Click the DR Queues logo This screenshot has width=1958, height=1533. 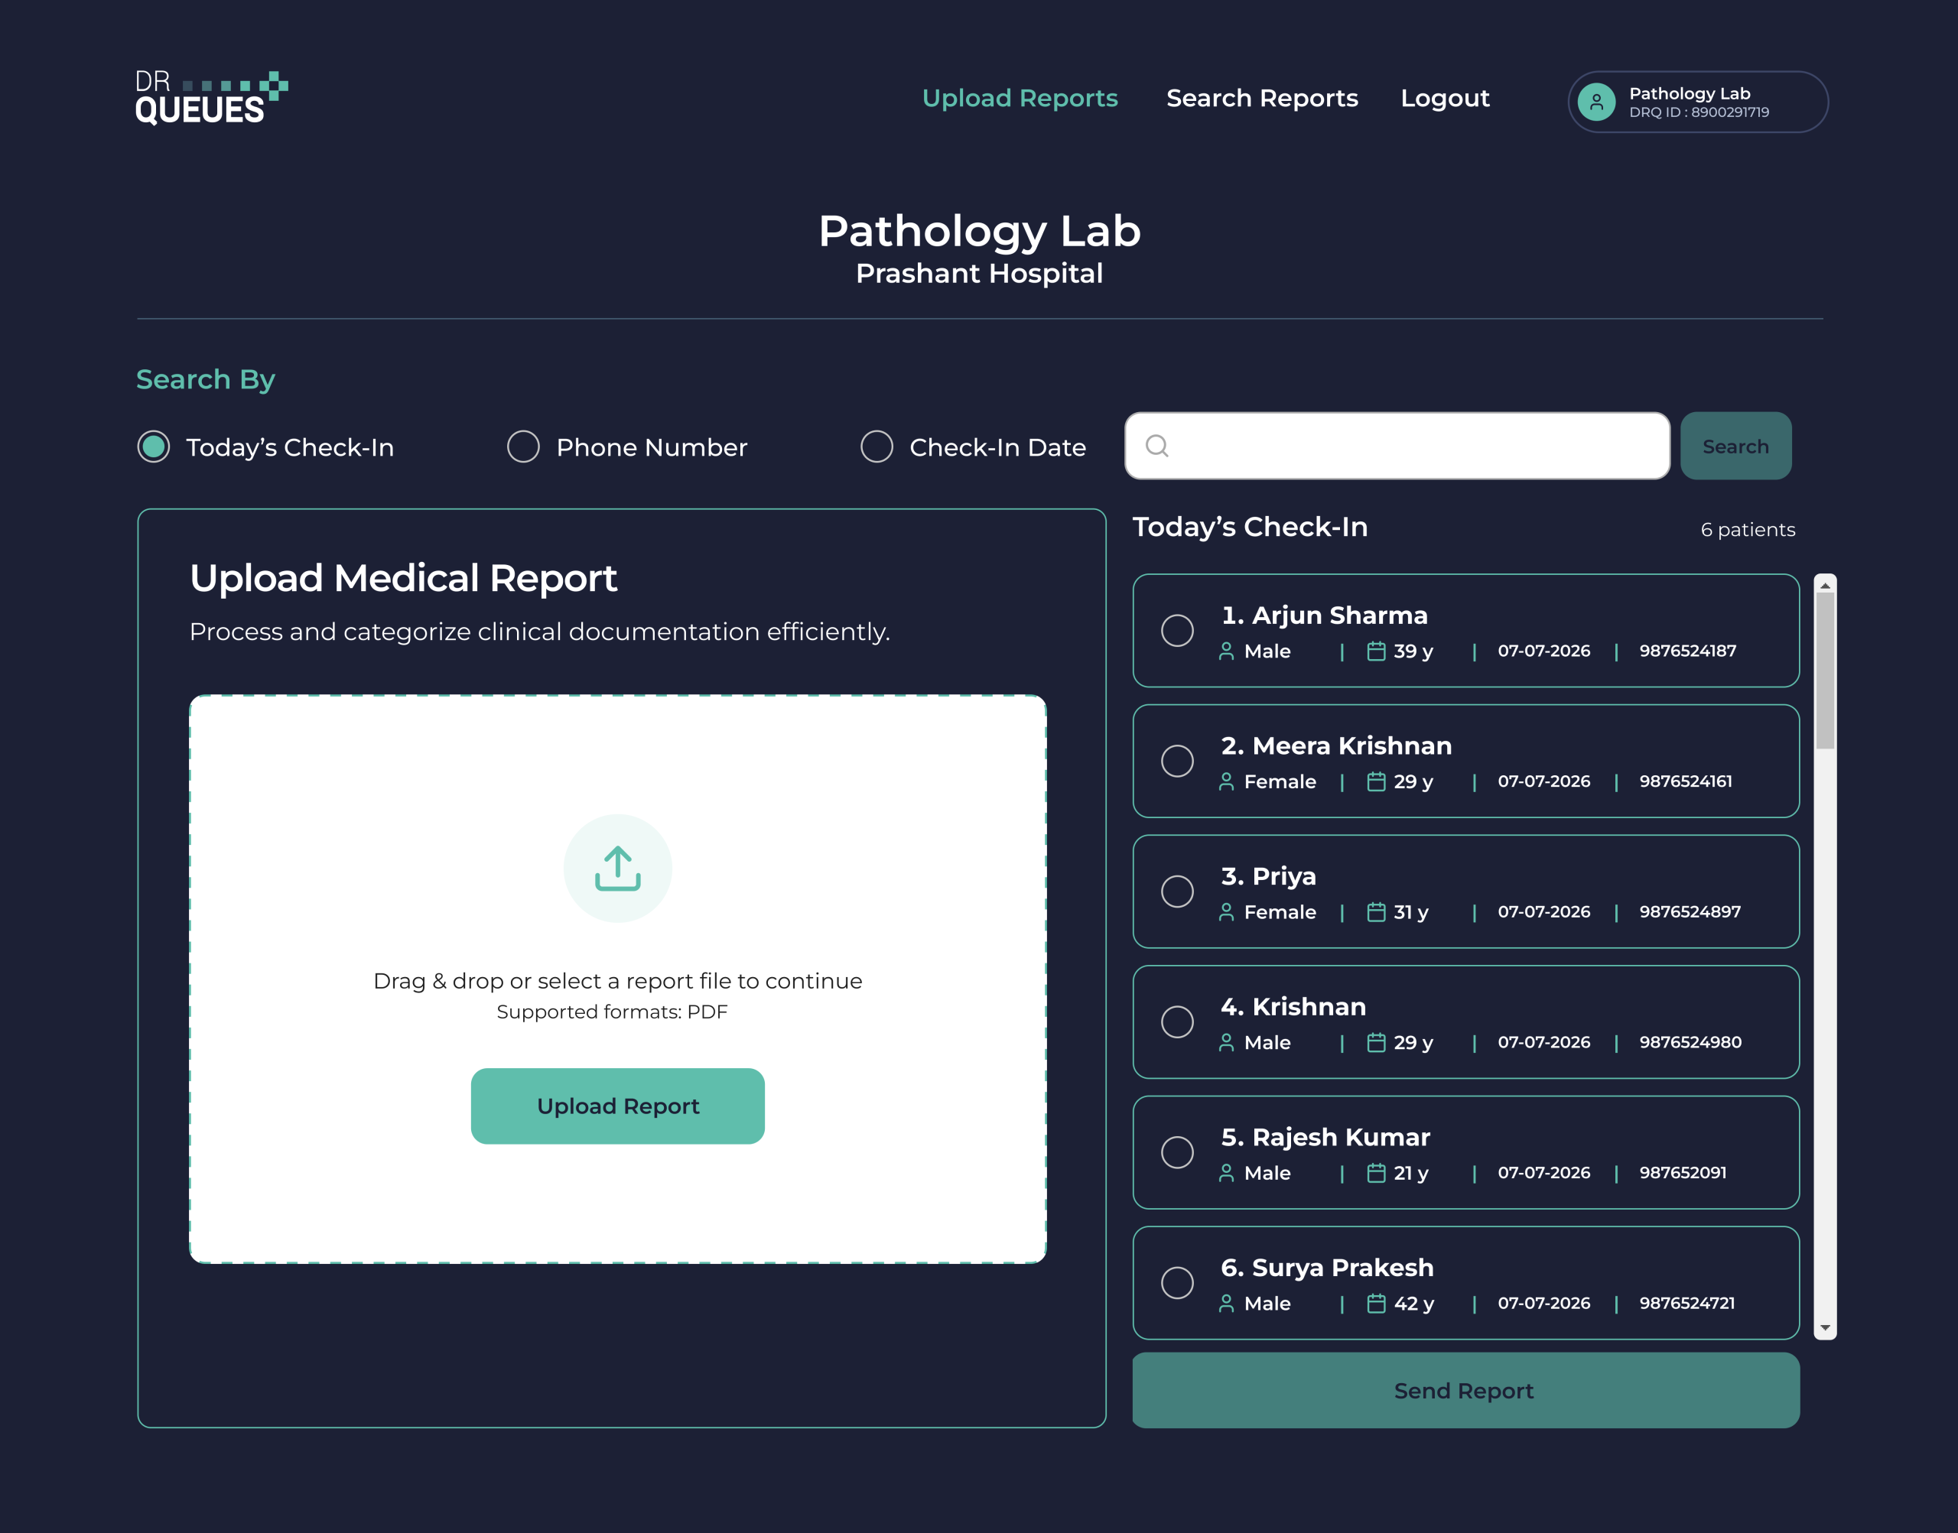[x=212, y=98]
